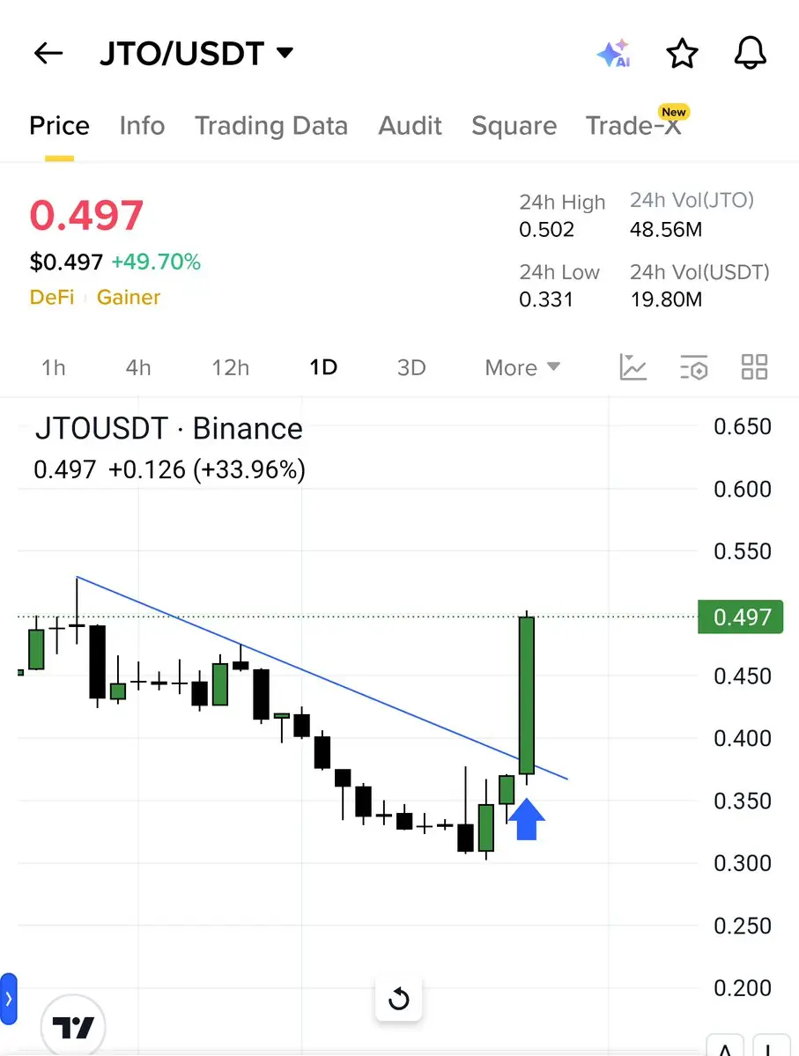Set a price alert with the bell

[750, 53]
